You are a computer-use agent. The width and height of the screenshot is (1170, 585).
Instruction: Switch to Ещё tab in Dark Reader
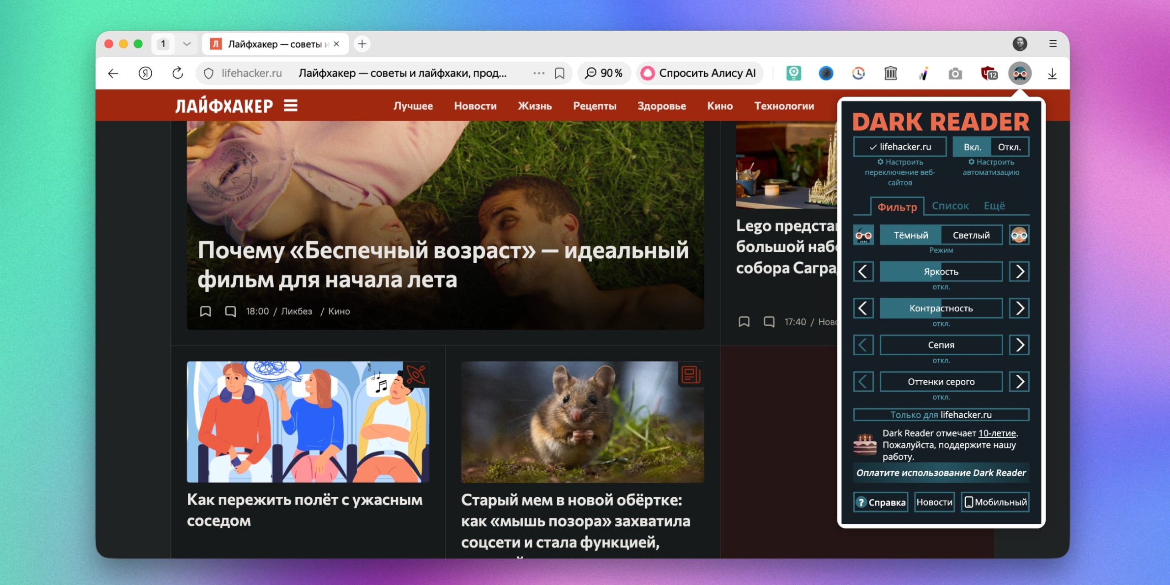[994, 206]
